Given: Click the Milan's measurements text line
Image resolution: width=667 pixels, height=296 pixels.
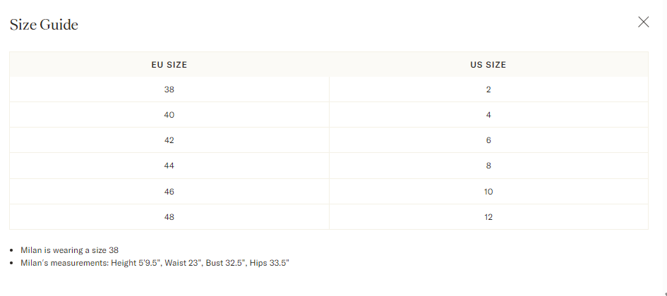Looking at the screenshot, I should (155, 263).
